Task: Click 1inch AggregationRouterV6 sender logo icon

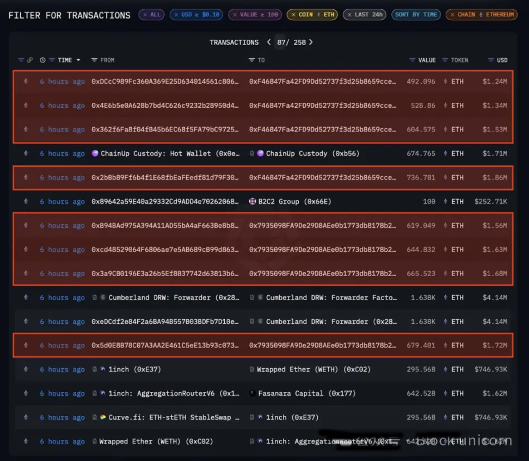Action: [102, 393]
